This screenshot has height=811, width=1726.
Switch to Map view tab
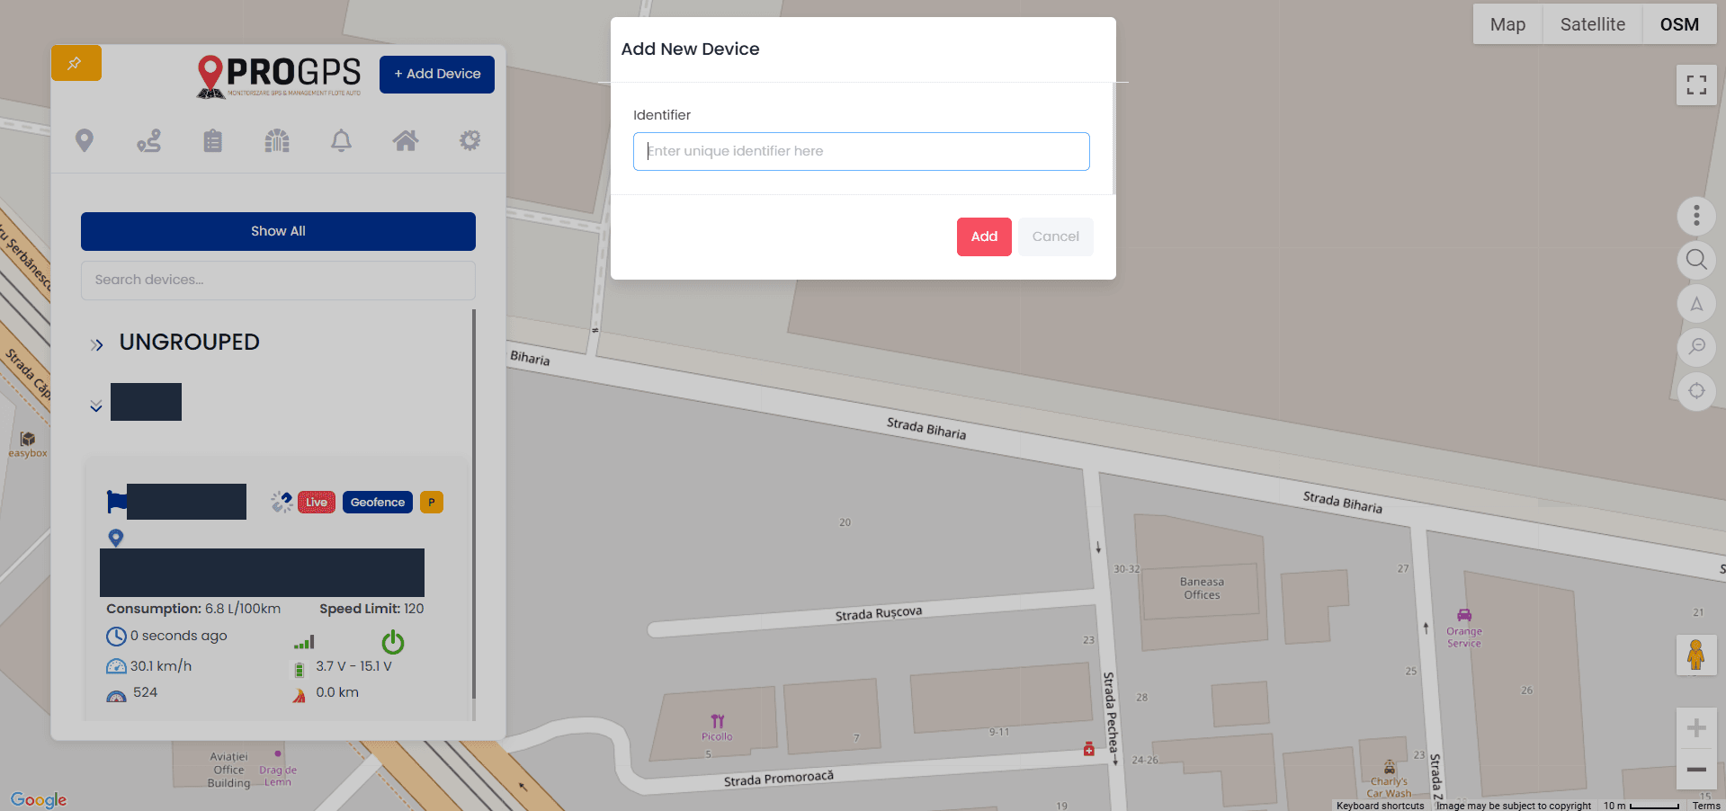[x=1507, y=24]
